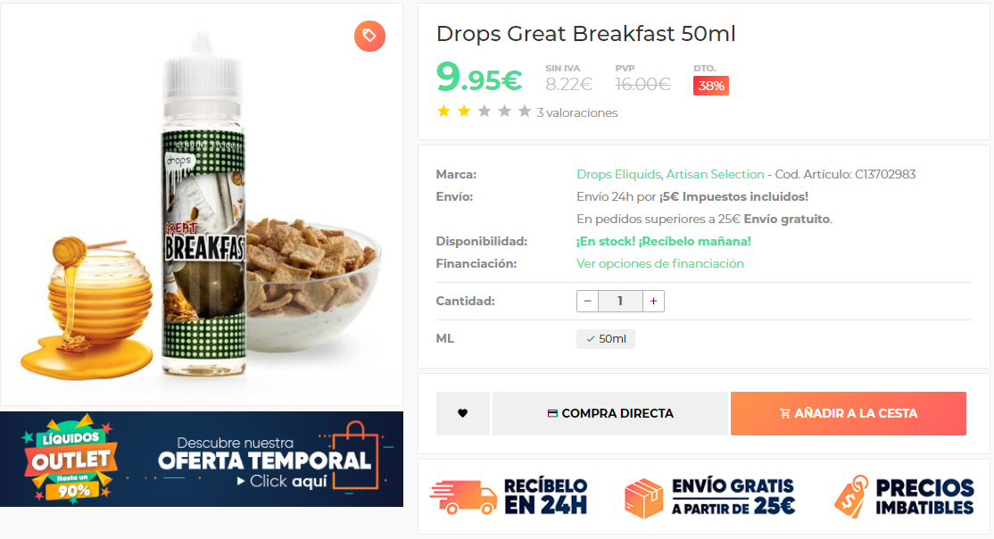Image resolution: width=994 pixels, height=539 pixels.
Task: Click the Oferta Temporal Click aquí banner
Action: (202, 459)
